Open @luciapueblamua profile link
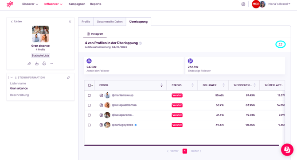297x160 pixels. coord(124,105)
